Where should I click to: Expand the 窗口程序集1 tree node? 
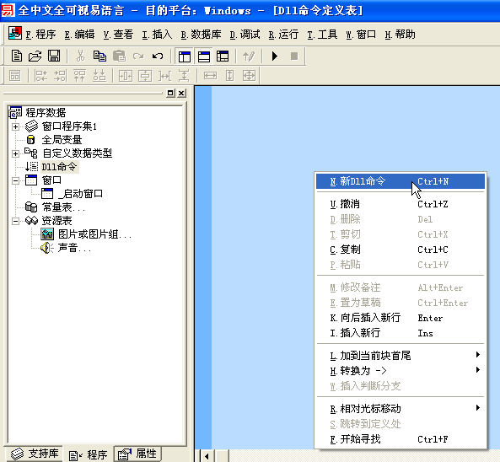click(15, 127)
